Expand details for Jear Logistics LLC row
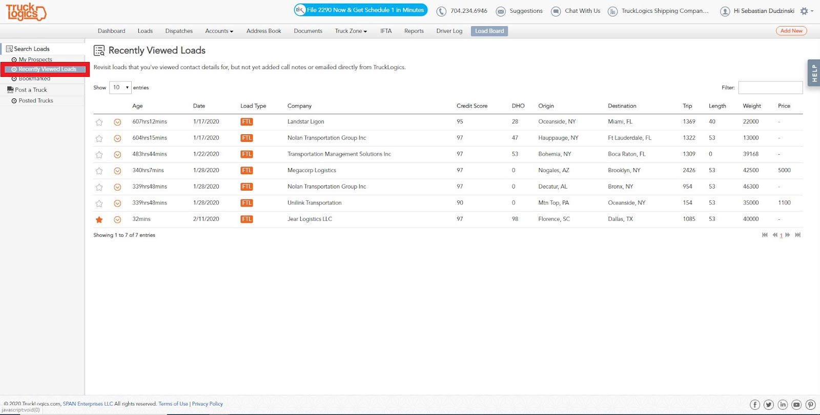The height and width of the screenshot is (415, 820). coord(117,220)
